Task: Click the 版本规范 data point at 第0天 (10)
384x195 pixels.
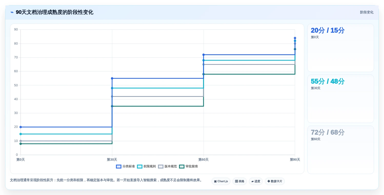Action: point(21,141)
